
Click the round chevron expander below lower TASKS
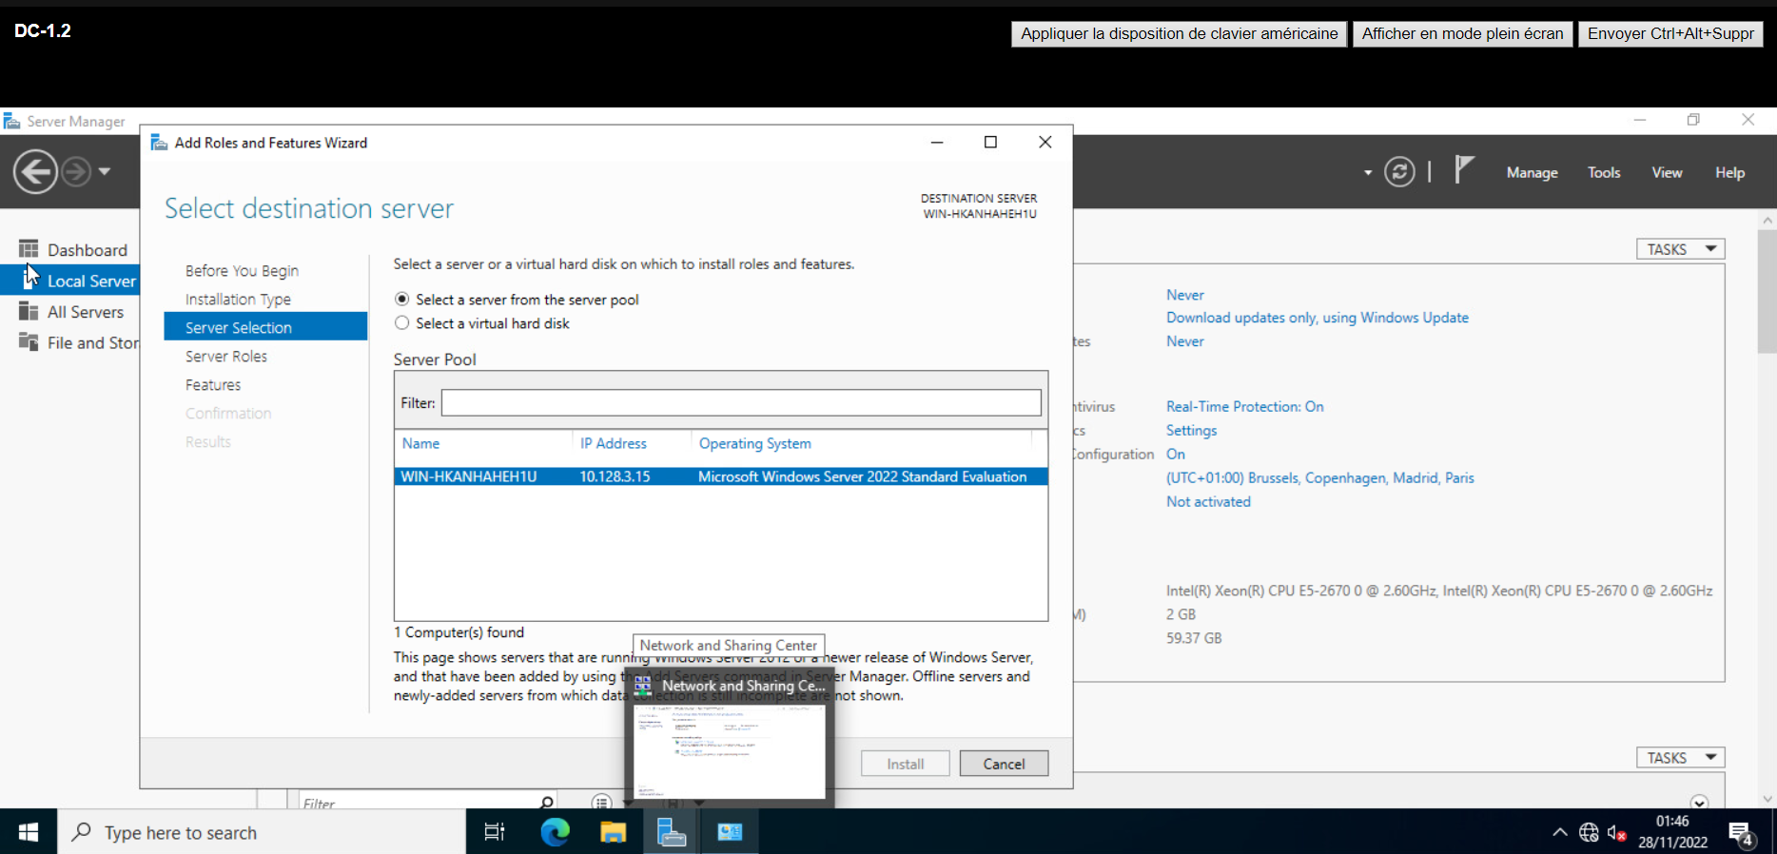(1699, 802)
